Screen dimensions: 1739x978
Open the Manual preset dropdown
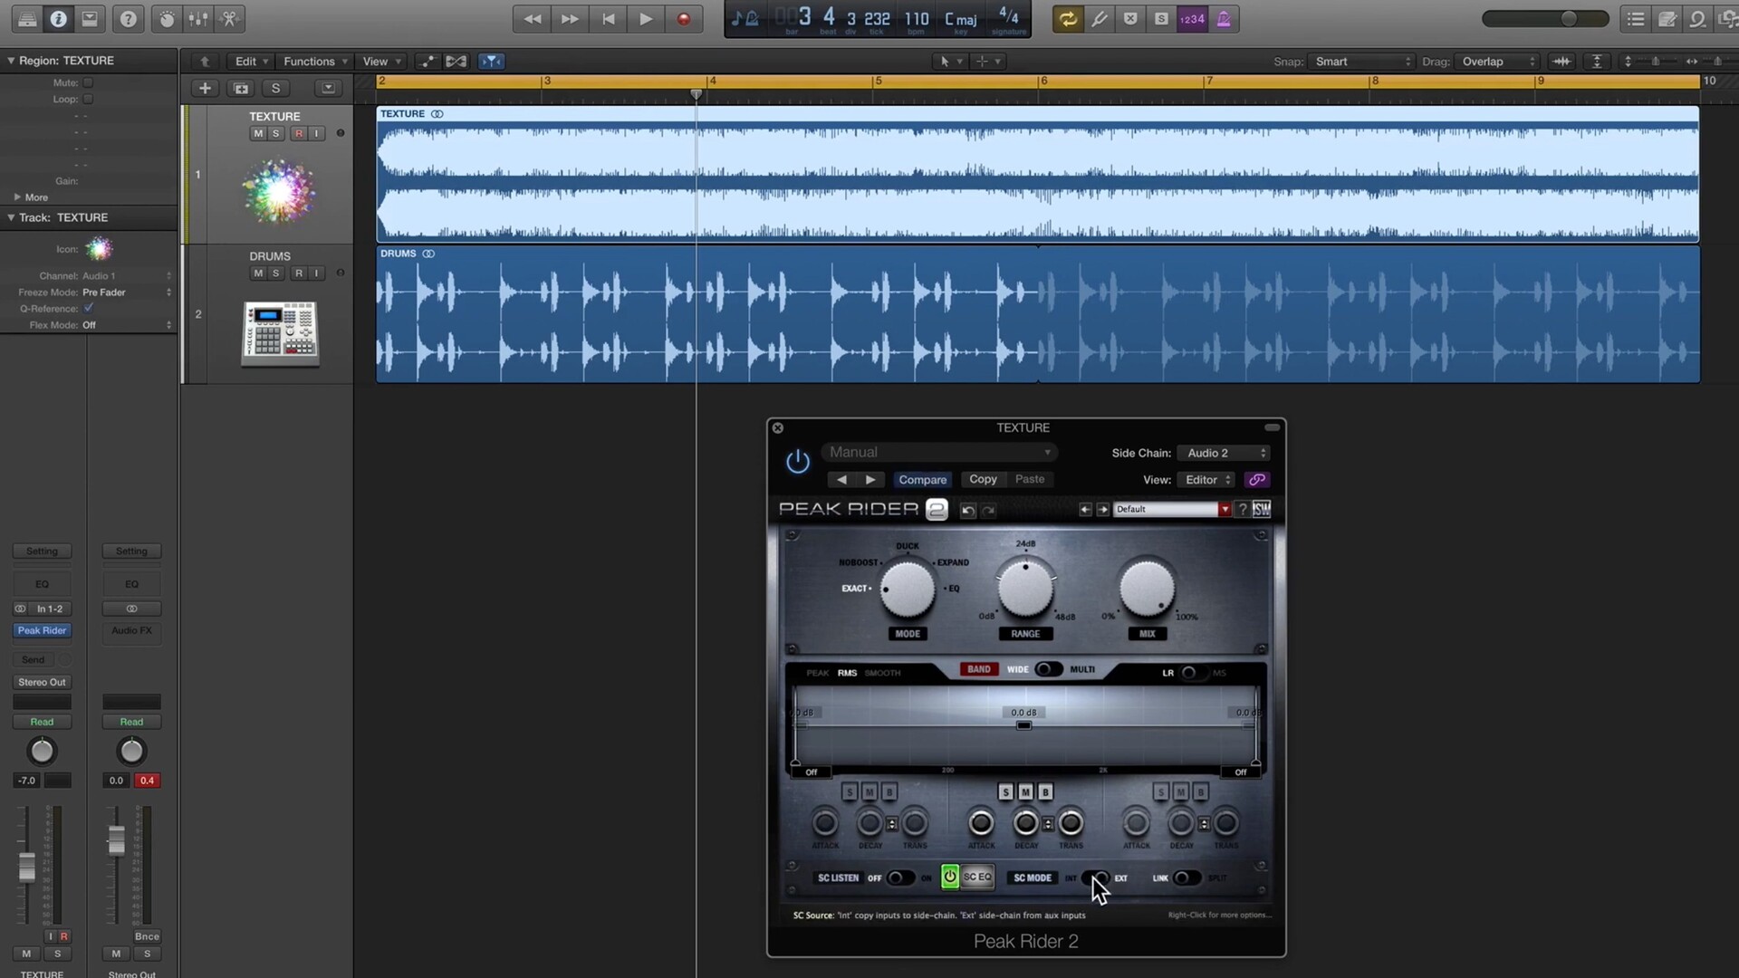939,452
